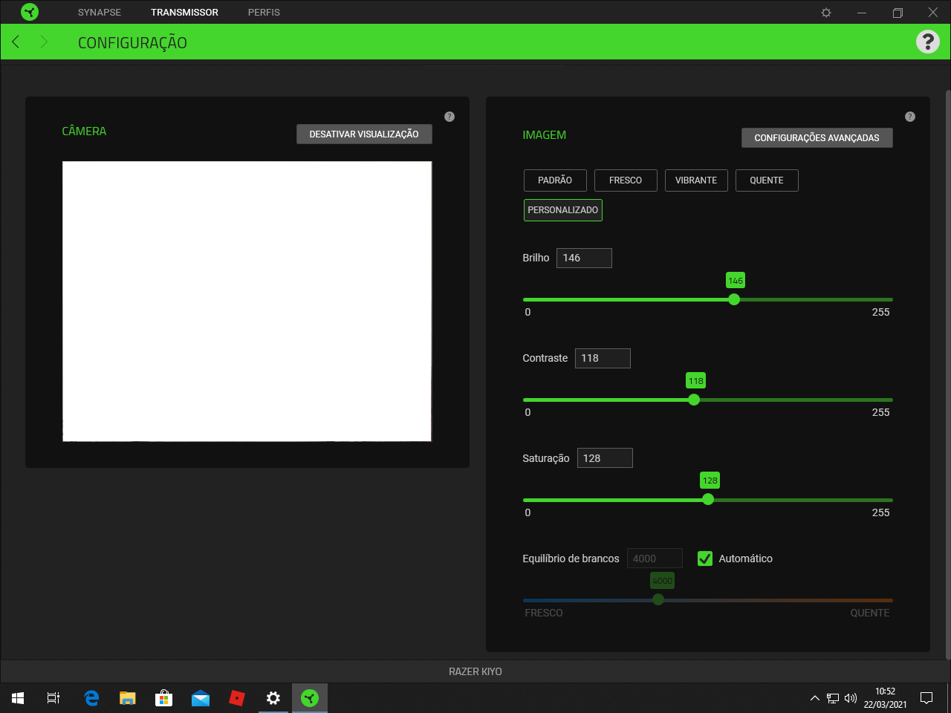The height and width of the screenshot is (713, 951).
Task: Show help tooltip for Câmera panel
Action: (449, 117)
